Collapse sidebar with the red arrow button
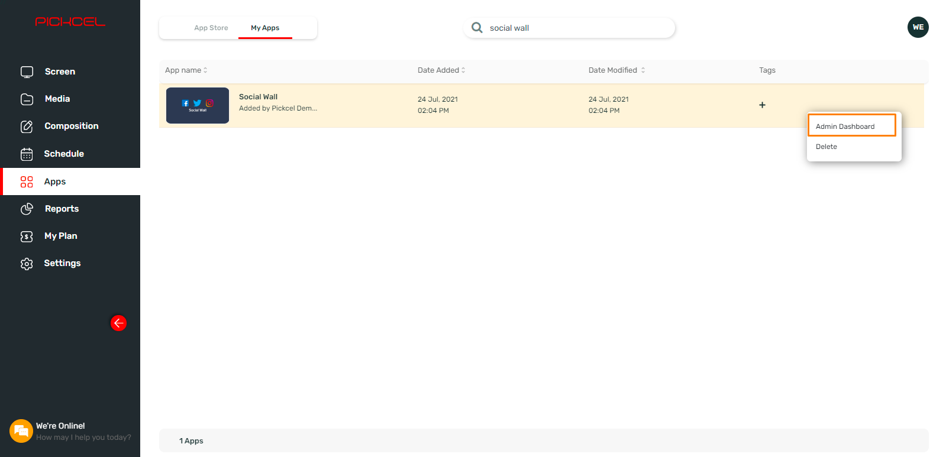Screen dimensions: 946x457 coord(118,323)
